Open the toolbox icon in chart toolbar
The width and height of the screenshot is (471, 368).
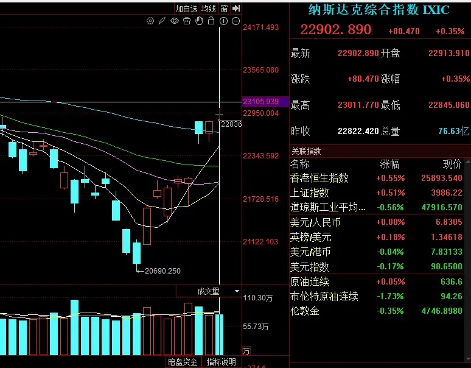(x=187, y=21)
